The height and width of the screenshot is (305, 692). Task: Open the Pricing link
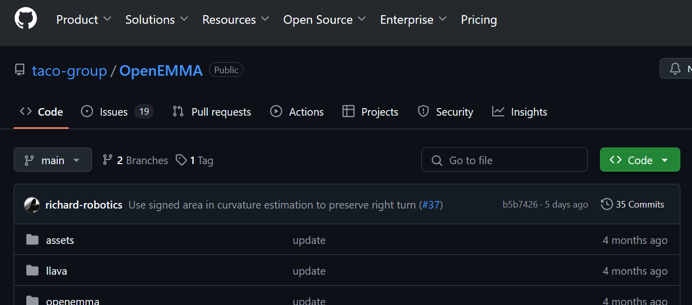pos(479,20)
